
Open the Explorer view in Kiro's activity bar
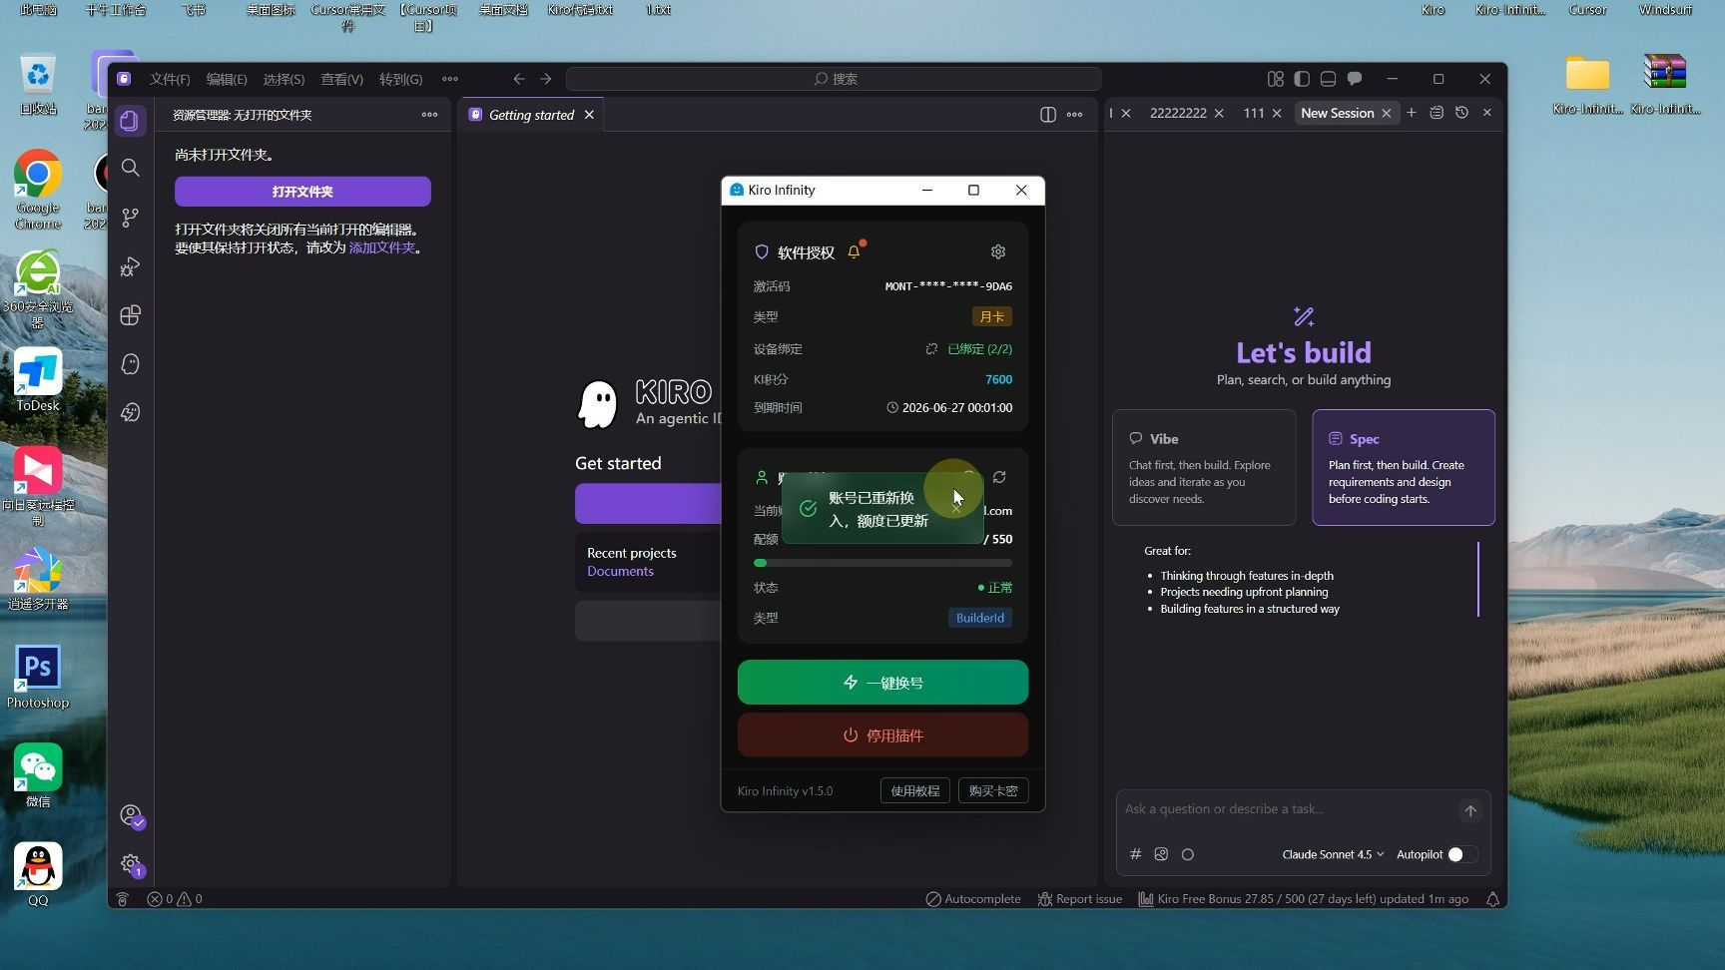click(x=130, y=121)
